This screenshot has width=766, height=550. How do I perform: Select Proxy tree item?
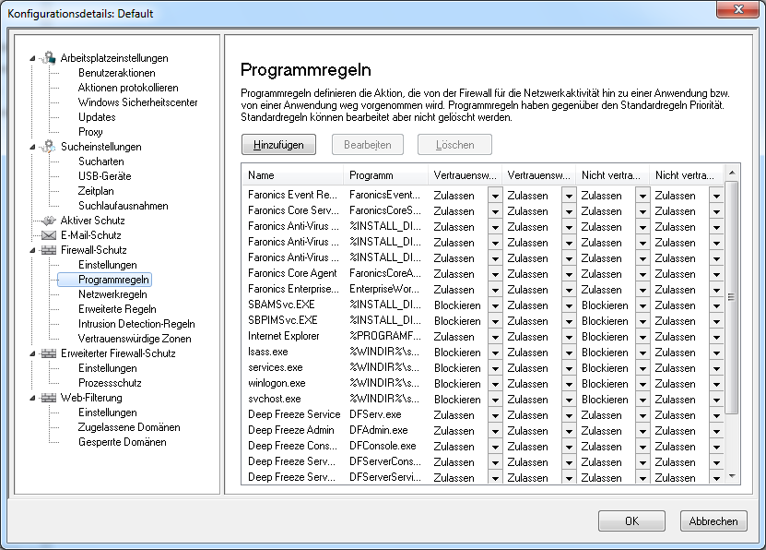[x=90, y=132]
